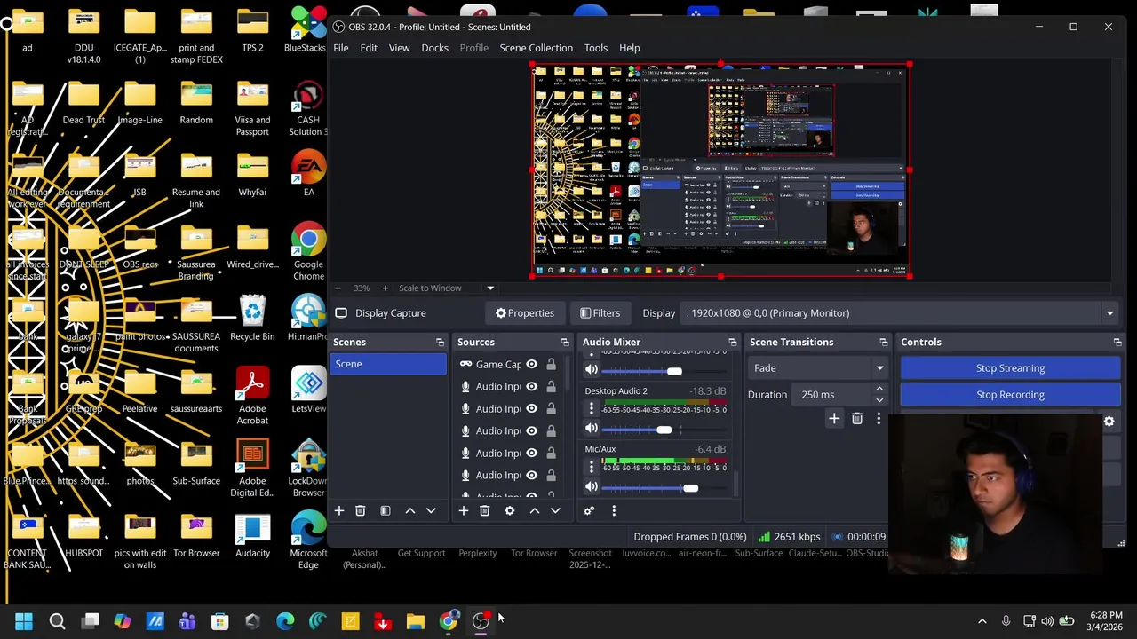The image size is (1137, 639).
Task: Remove the transition using its trash icon
Action: [857, 418]
